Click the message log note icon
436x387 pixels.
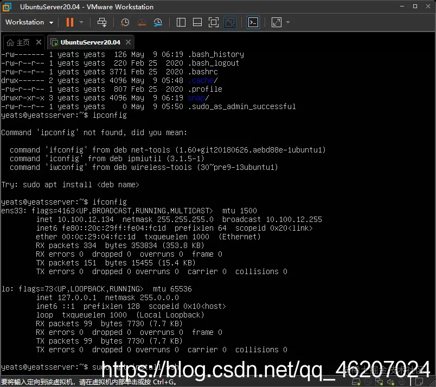pyautogui.click(x=419, y=382)
